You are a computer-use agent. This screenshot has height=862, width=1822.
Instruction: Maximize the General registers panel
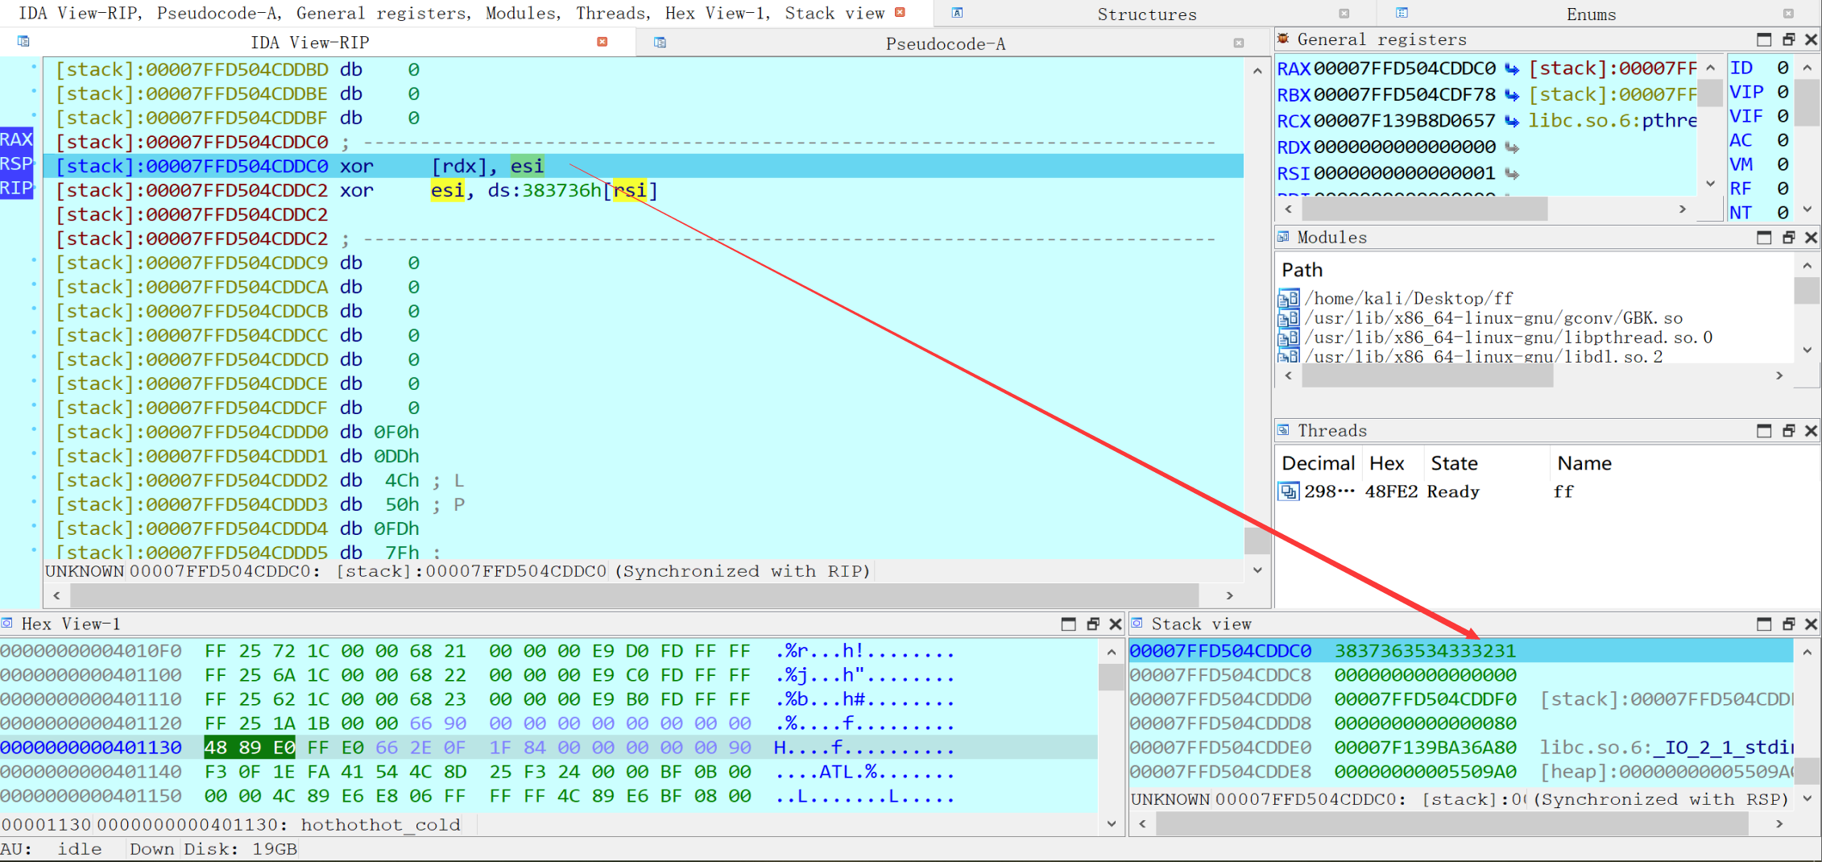[x=1764, y=39]
